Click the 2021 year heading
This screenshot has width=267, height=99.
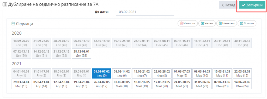click(x=16, y=64)
